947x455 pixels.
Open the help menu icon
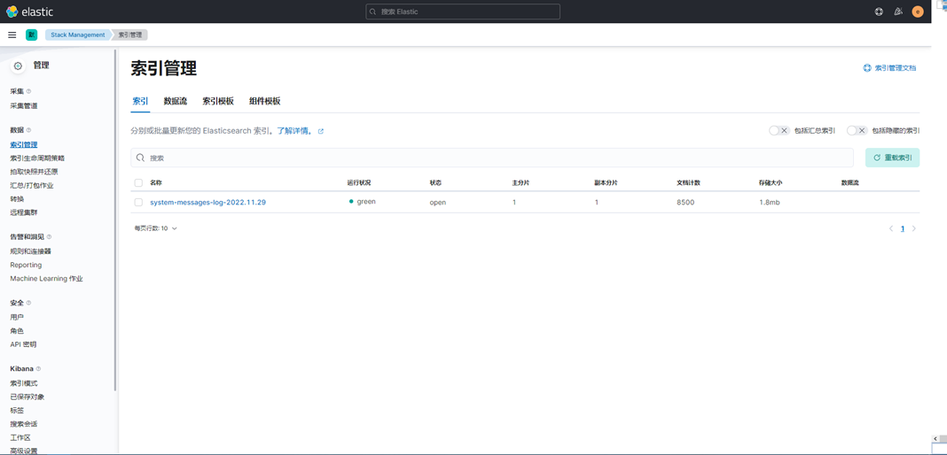[880, 12]
